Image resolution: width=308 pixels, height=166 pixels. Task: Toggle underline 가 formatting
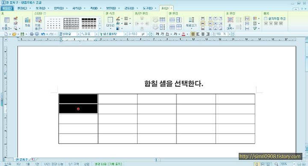(167, 34)
